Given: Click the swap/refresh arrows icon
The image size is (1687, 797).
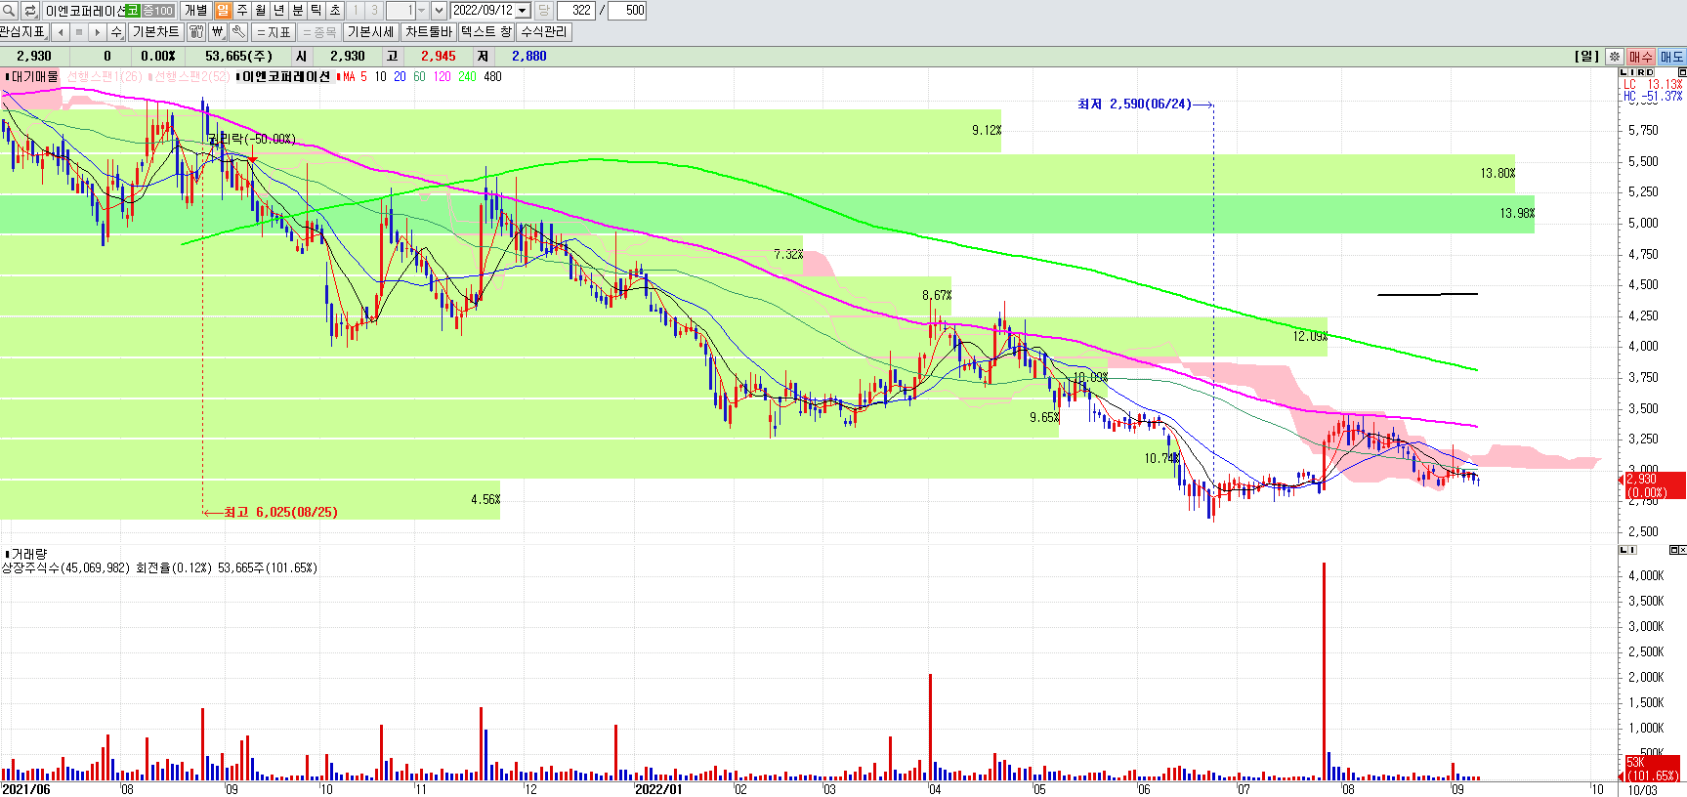Looking at the screenshot, I should (30, 10).
